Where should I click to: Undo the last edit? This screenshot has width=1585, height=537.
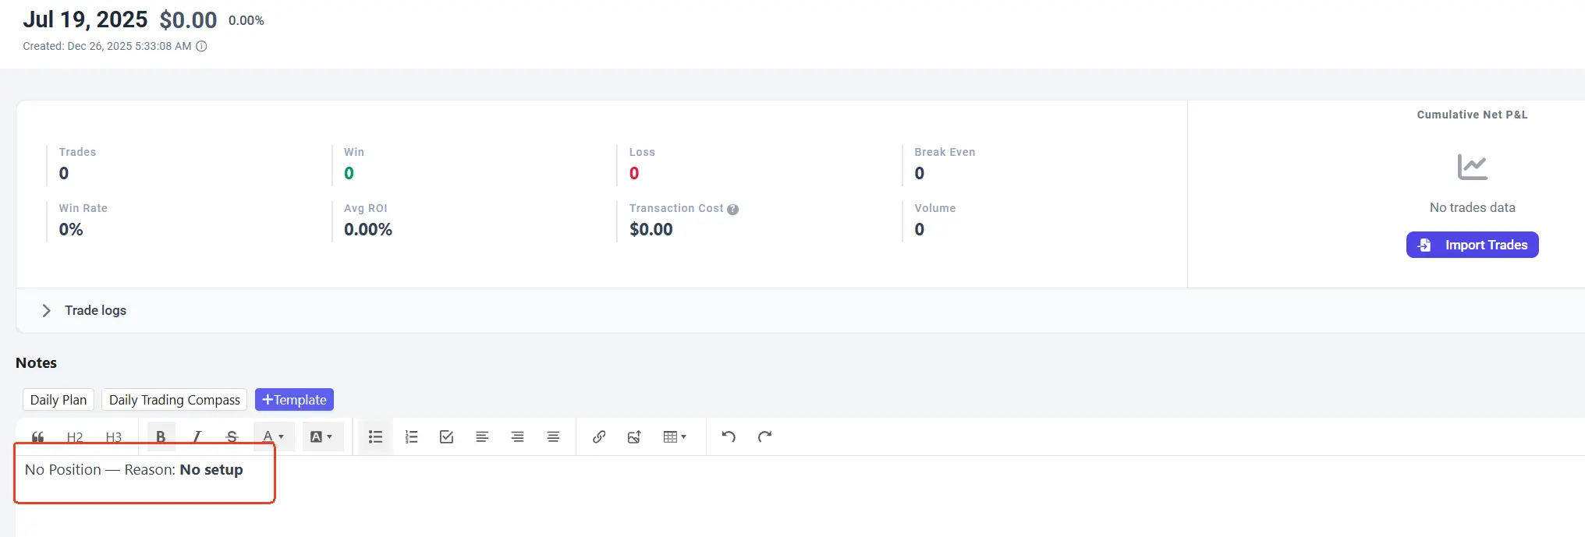coord(729,437)
